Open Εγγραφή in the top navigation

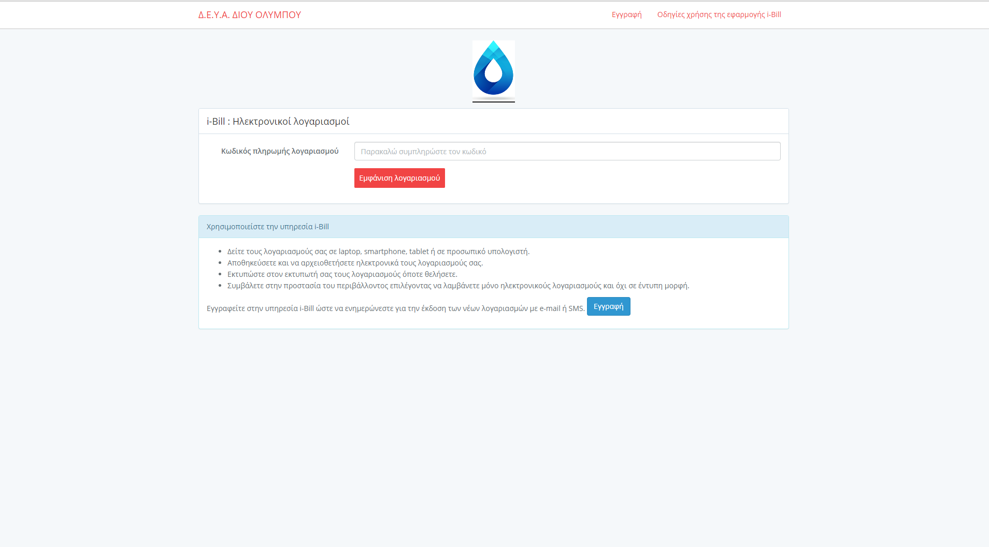pos(626,14)
